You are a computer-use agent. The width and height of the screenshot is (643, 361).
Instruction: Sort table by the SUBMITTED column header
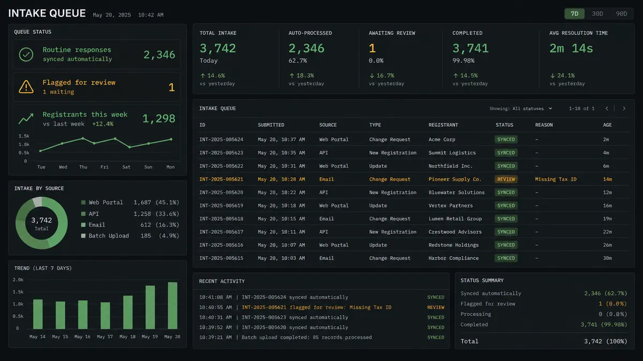pyautogui.click(x=271, y=125)
